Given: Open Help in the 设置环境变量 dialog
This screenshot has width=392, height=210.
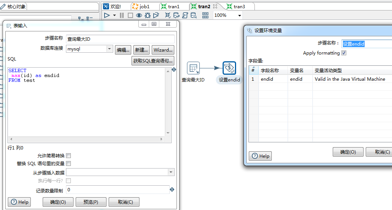Looking at the screenshot, I should tap(260, 156).
